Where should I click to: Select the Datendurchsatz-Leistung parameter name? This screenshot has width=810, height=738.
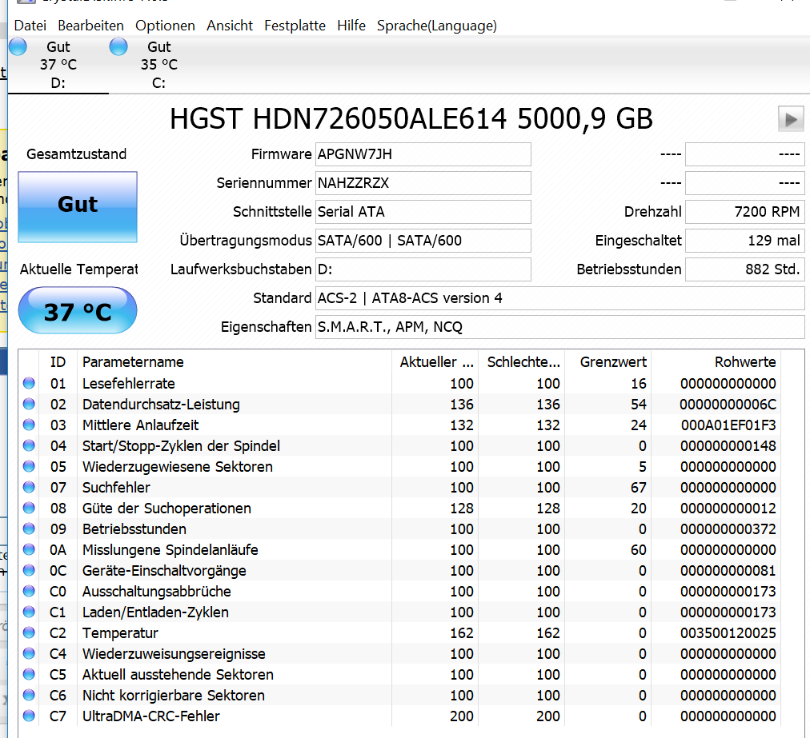point(161,405)
